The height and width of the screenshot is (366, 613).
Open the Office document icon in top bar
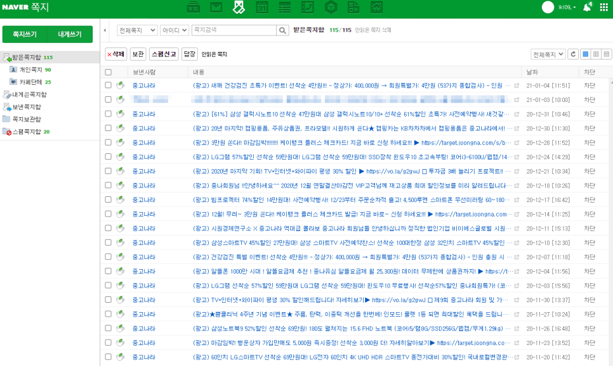pos(353,7)
